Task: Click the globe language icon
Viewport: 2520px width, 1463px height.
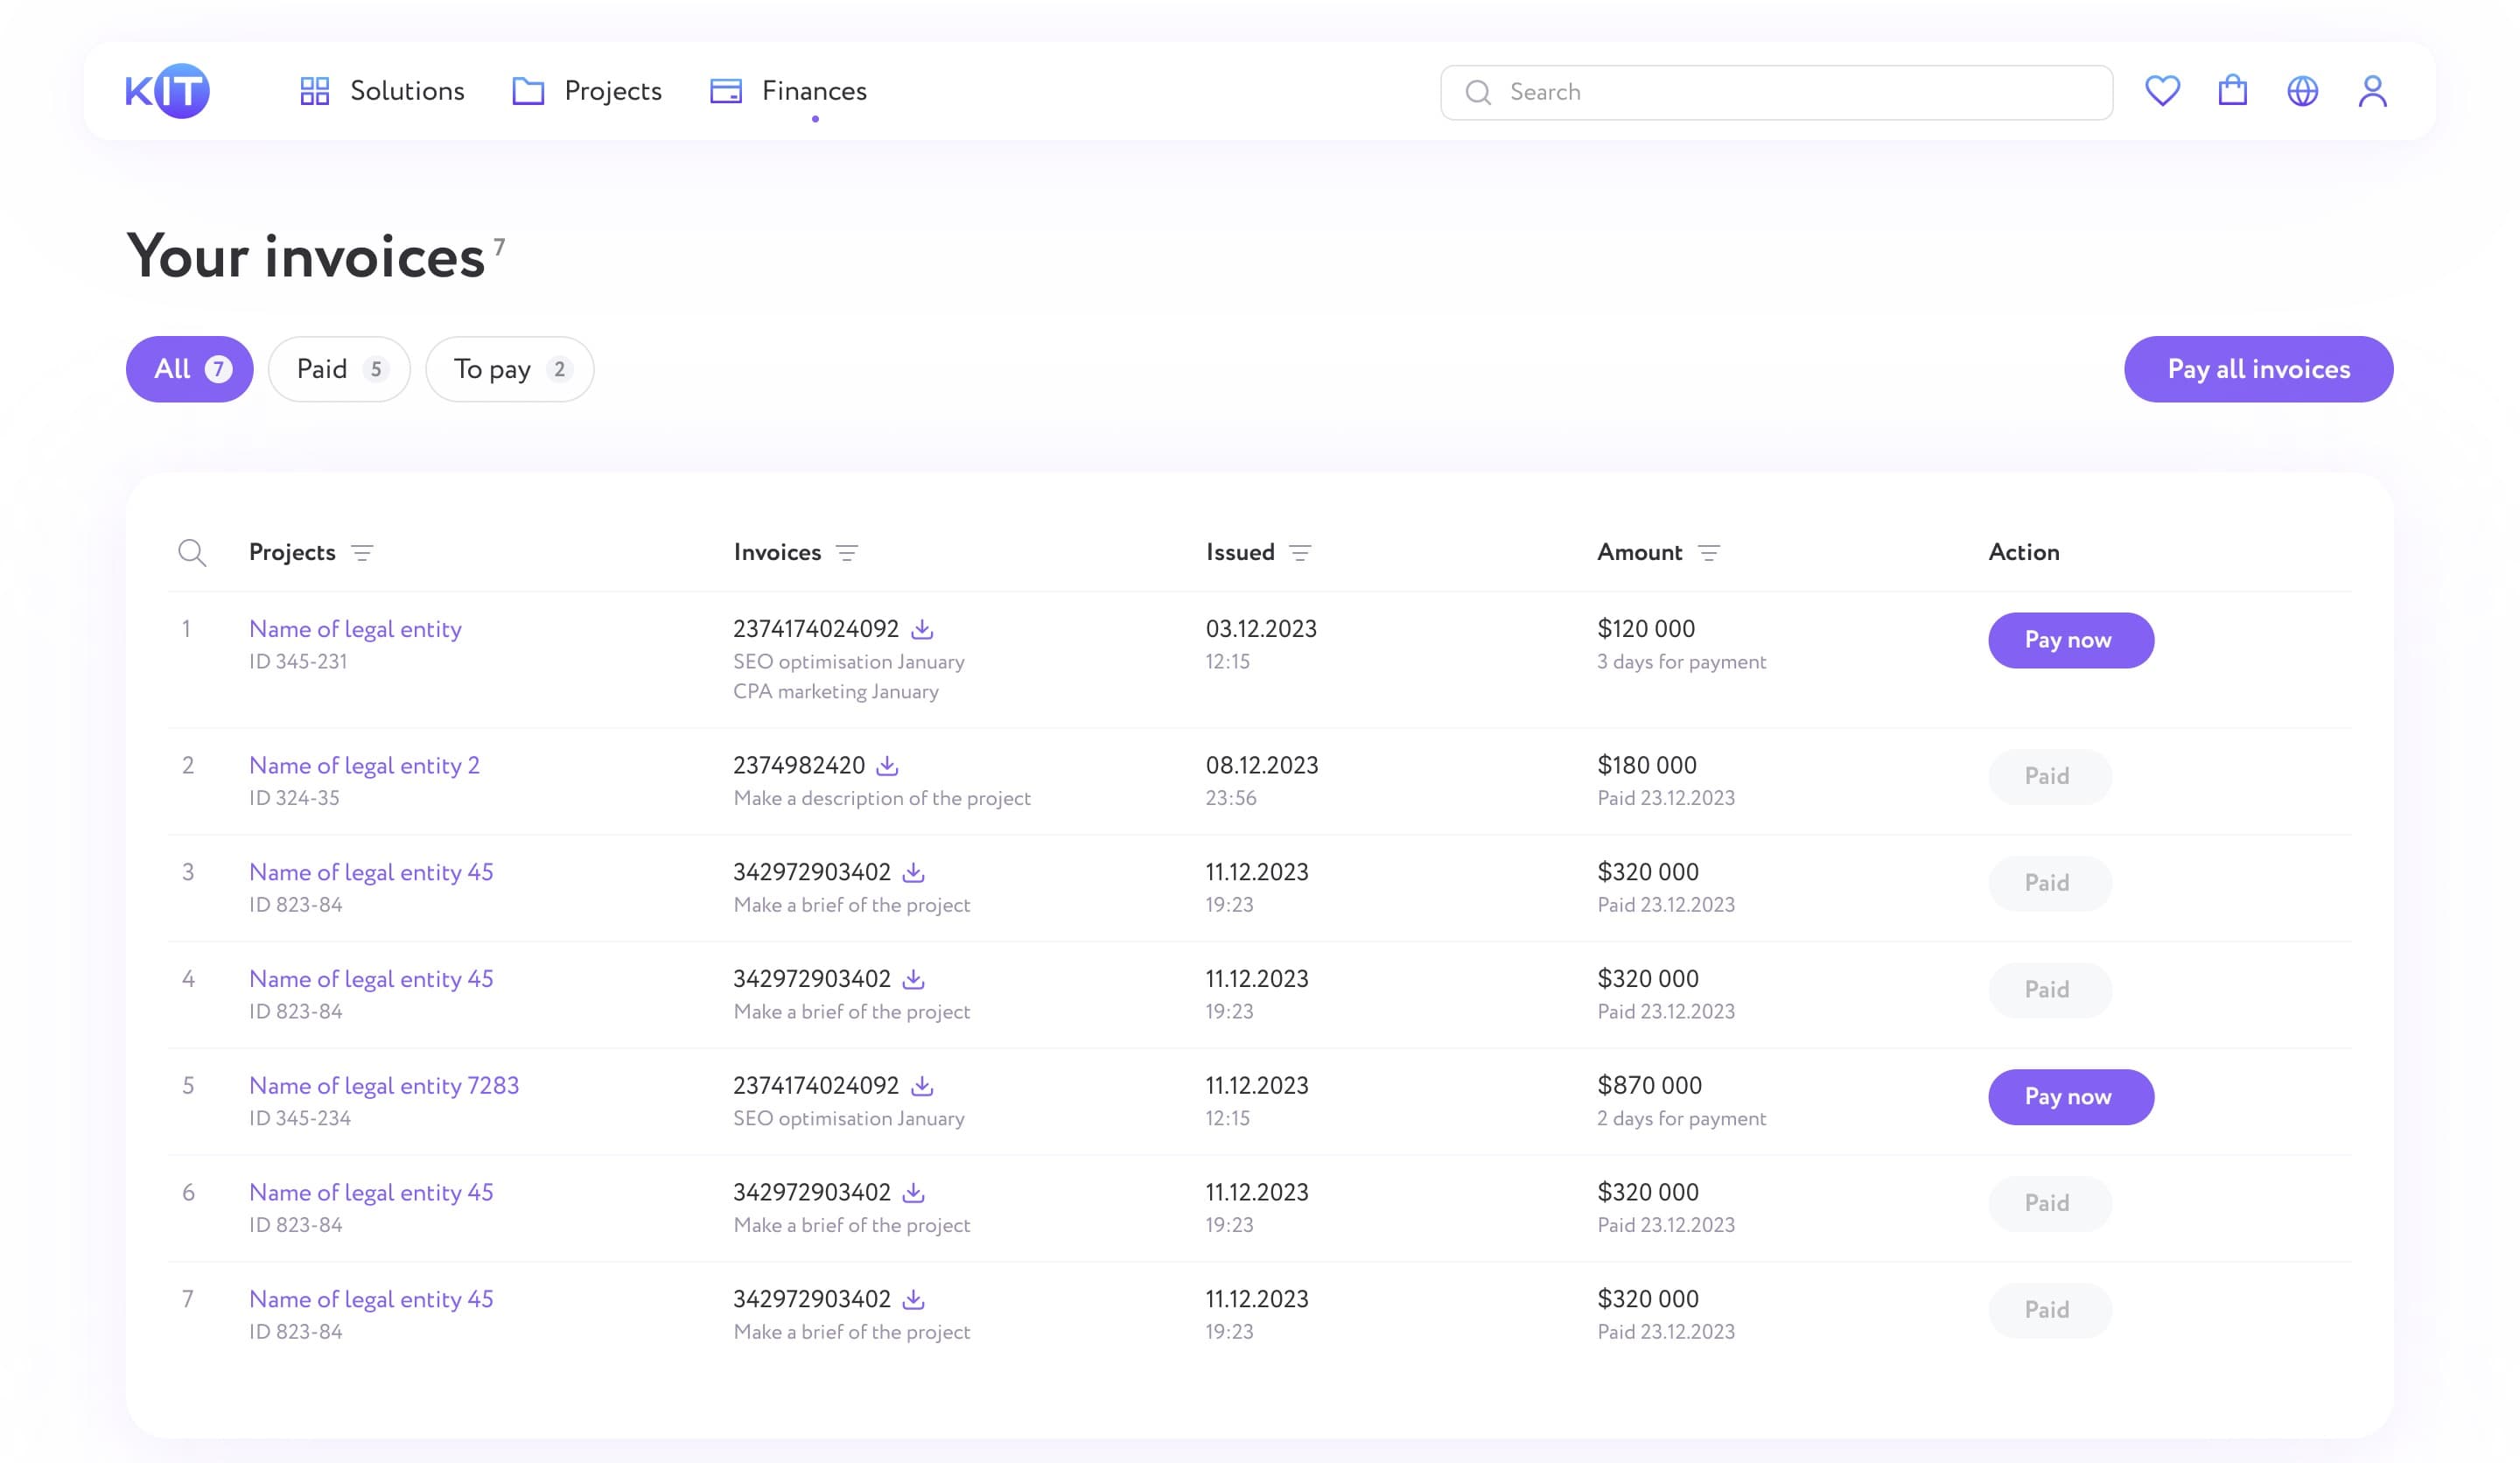Action: point(2302,91)
